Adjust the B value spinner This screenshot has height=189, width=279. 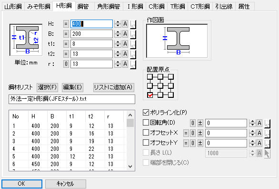click(118, 34)
